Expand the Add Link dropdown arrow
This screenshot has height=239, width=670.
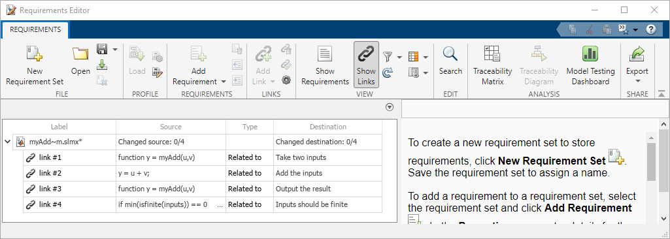coord(272,82)
